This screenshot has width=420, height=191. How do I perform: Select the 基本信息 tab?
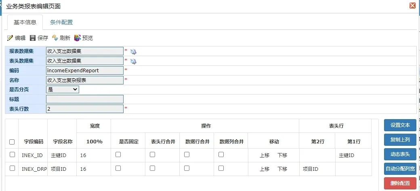click(x=25, y=22)
